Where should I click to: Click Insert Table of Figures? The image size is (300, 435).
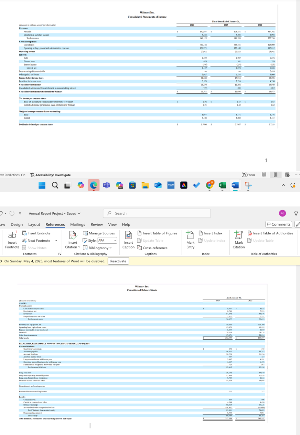click(157, 233)
